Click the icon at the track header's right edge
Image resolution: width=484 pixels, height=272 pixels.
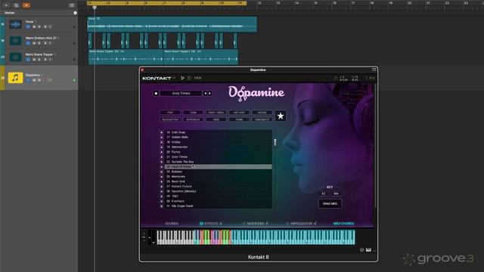(x=72, y=5)
